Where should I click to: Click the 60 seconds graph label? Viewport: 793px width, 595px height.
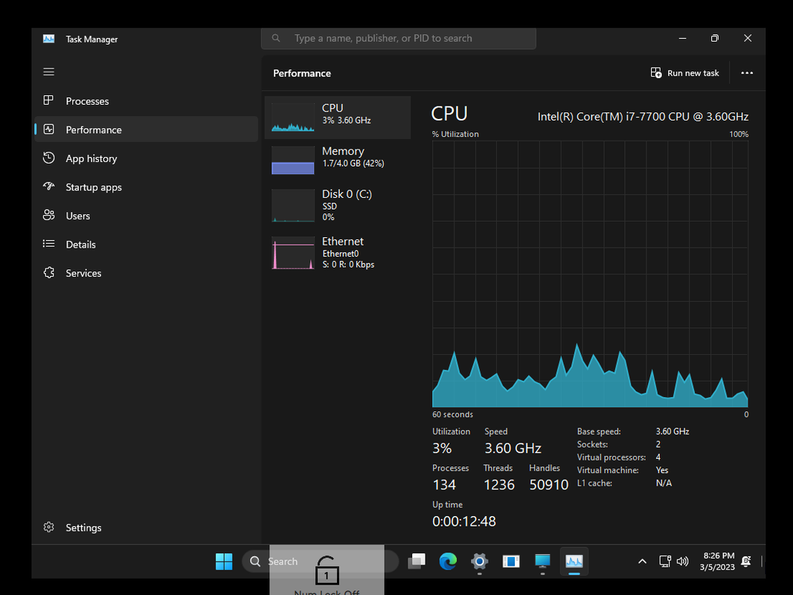pyautogui.click(x=452, y=414)
